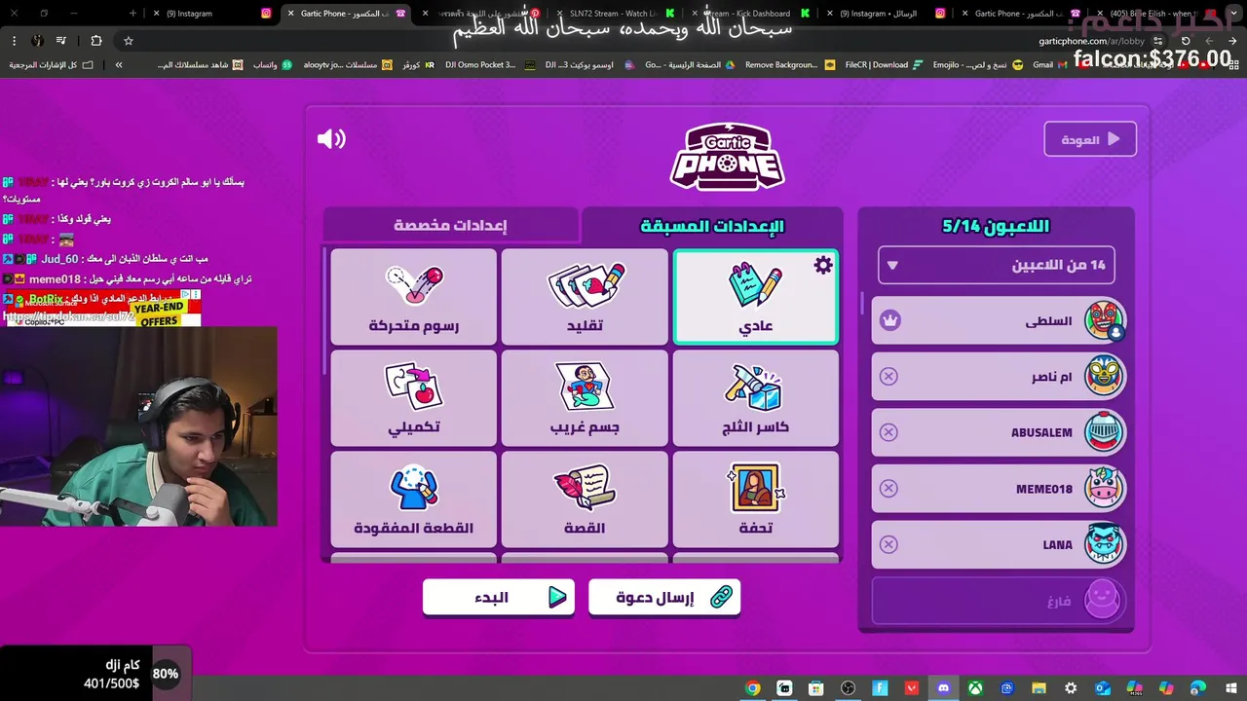The height and width of the screenshot is (701, 1247).
Task: Click the avatar of player السلطى
Action: (1104, 320)
